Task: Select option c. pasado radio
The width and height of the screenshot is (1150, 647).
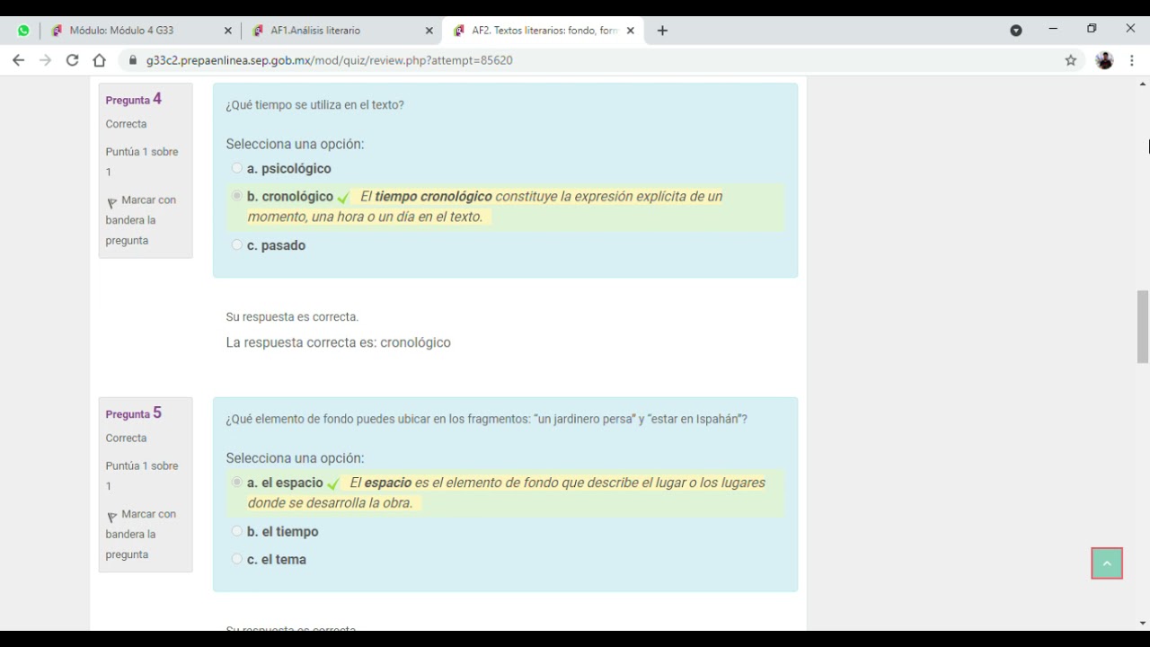Action: (x=237, y=244)
